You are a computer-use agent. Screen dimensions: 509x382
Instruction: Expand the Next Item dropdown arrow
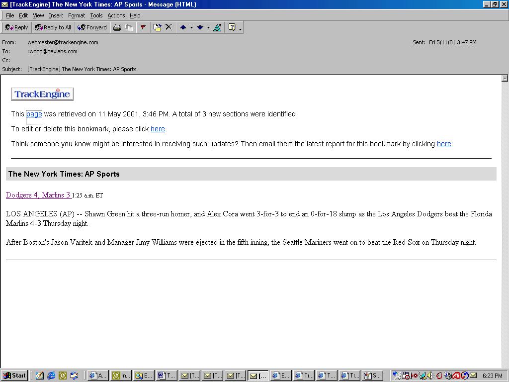208,28
